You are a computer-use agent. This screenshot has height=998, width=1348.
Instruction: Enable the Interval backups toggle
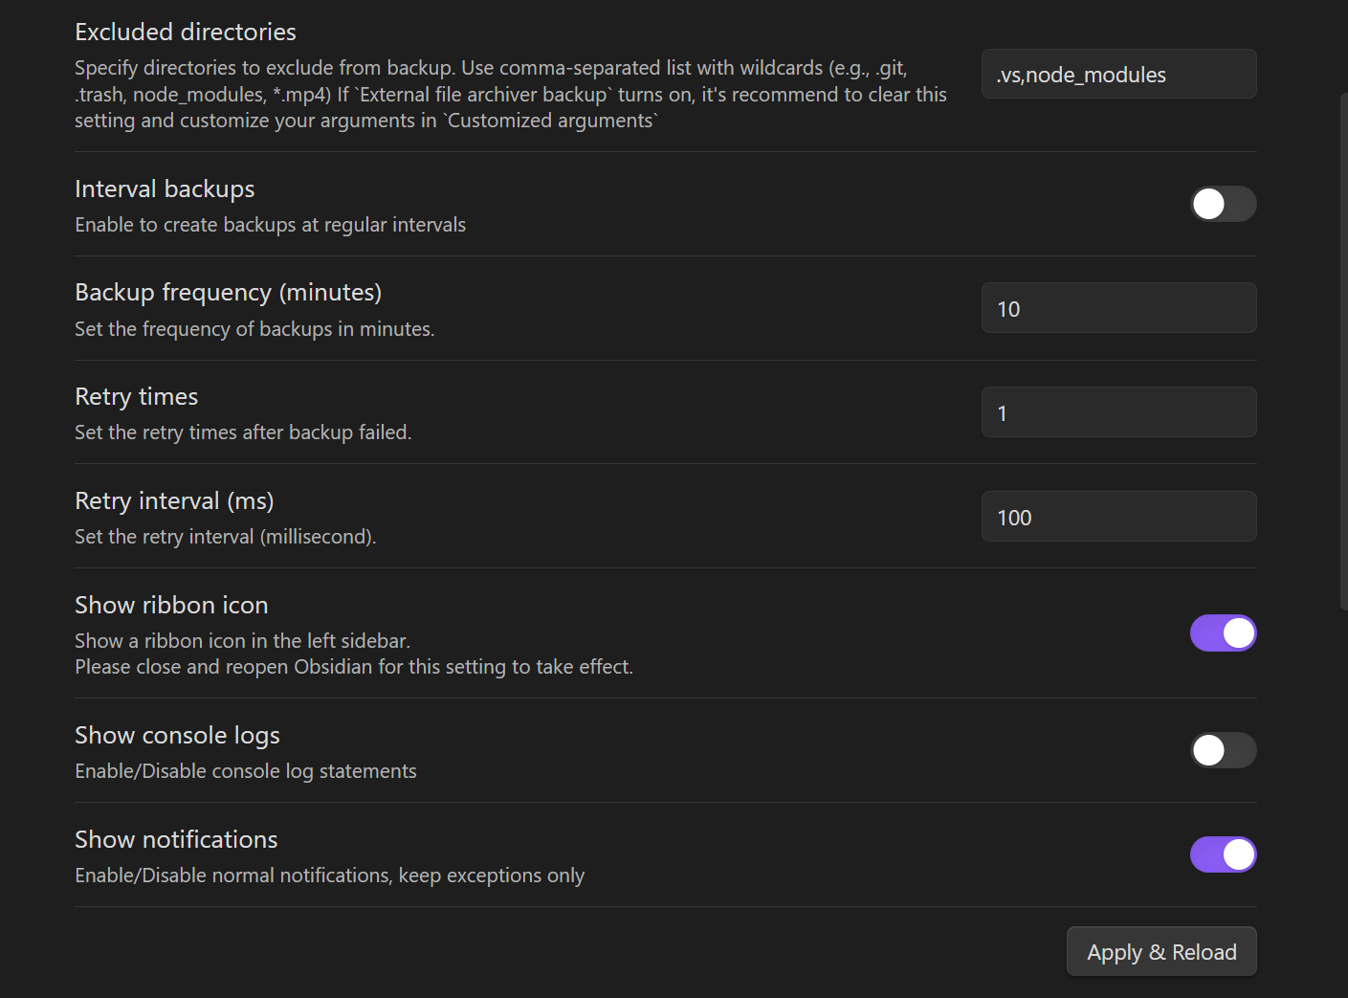(x=1223, y=204)
